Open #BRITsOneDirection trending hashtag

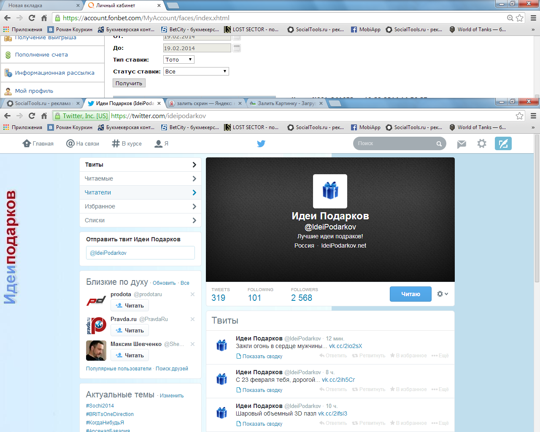110,414
